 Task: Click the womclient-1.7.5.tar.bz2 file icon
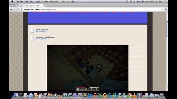[x=33, y=38]
